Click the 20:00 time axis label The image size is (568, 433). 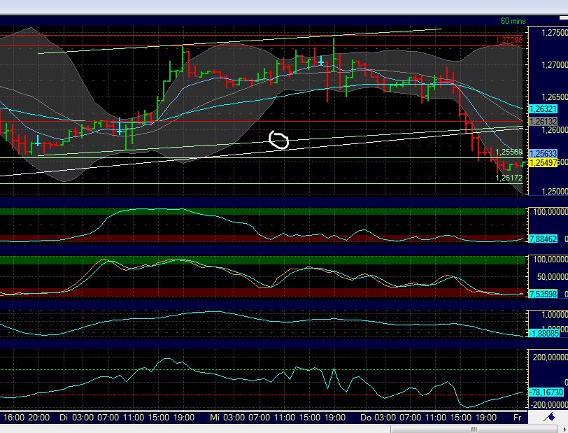[x=38, y=418]
